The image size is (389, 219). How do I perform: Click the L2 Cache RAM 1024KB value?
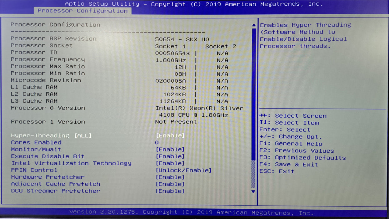click(175, 95)
